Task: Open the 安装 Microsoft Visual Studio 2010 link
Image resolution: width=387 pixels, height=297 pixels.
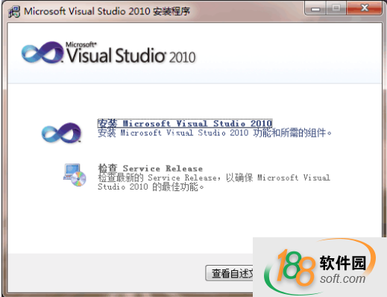Action: coord(185,123)
